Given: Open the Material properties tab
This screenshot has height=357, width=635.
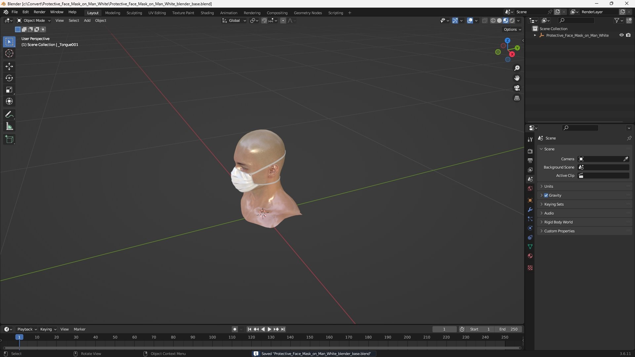Looking at the screenshot, I should (x=530, y=256).
